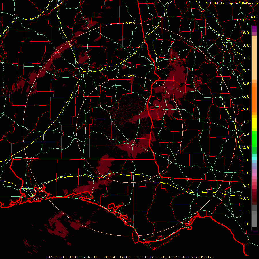Click the 4.2 value on the color scale
Image resolution: width=259 pixels, height=259 pixels.
pos(246,122)
